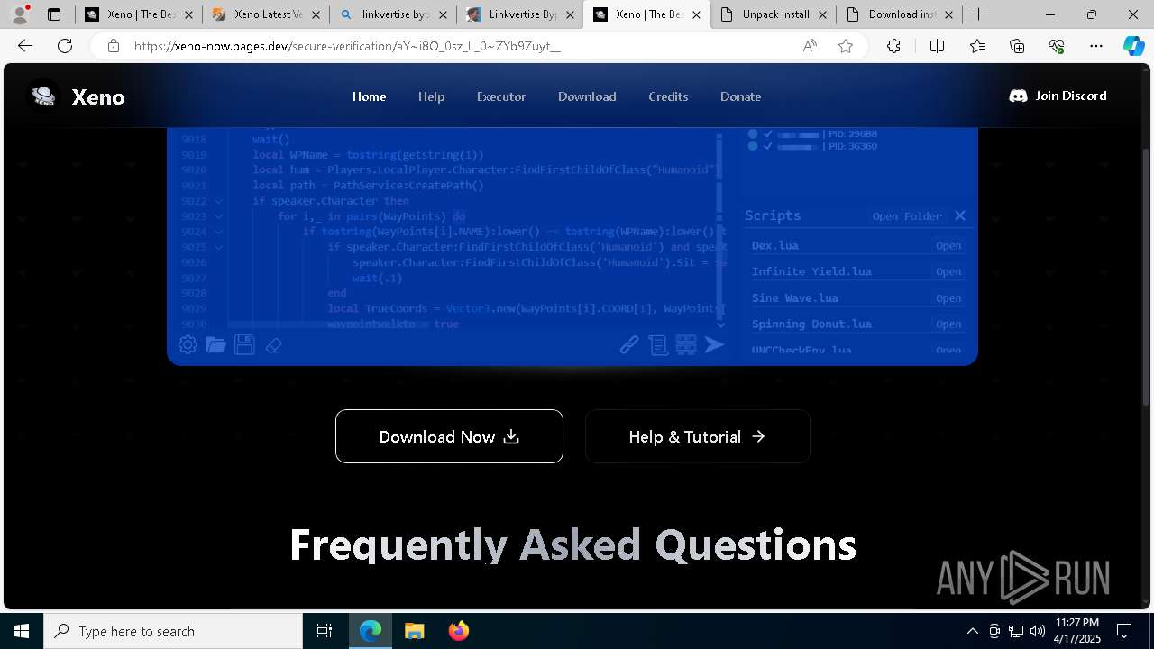Screen dimensions: 1154x649
Task: Open the Discord icon in the header
Action: pos(1018,96)
